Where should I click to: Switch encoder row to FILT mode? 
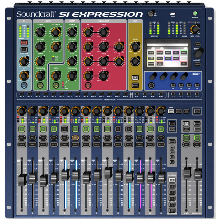(179, 111)
